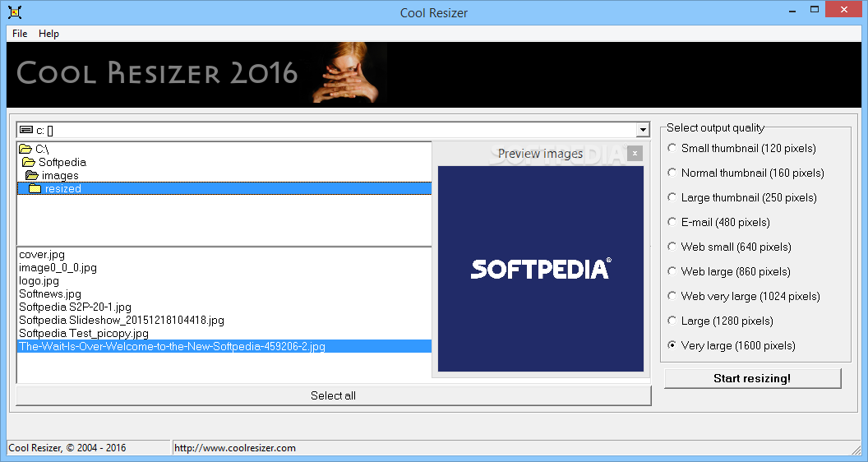The height and width of the screenshot is (462, 868).
Task: Close the Cool Resizer window
Action: click(843, 9)
